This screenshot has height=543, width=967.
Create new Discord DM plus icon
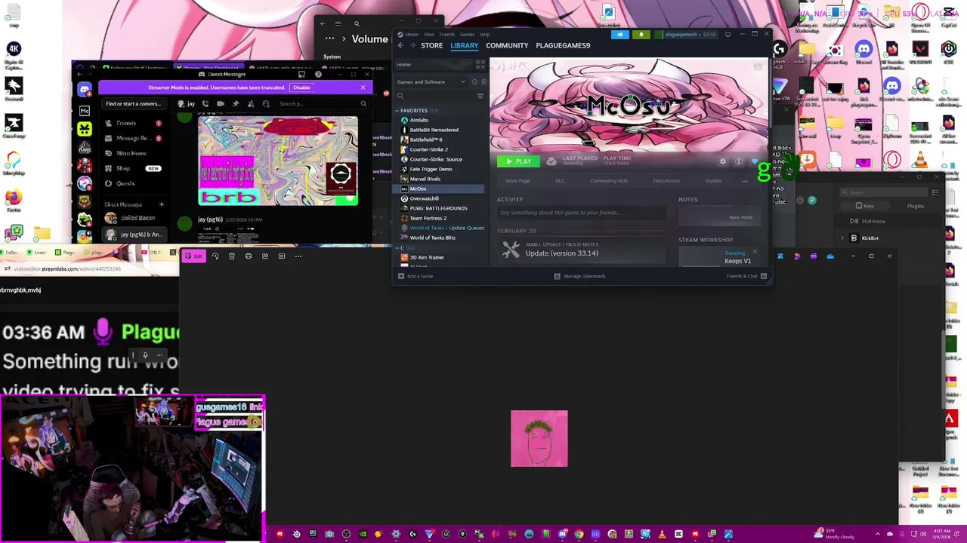pyautogui.click(x=161, y=204)
